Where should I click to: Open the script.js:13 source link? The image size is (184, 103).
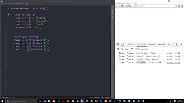coord(173,59)
